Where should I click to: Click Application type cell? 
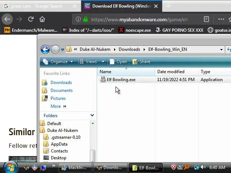click(212, 80)
